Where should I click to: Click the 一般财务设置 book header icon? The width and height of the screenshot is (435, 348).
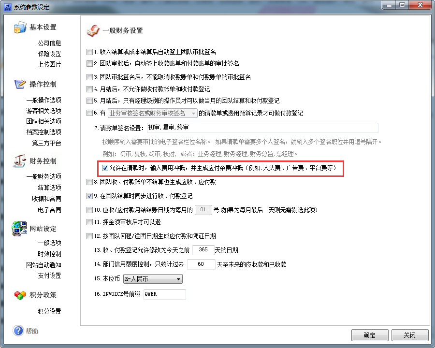coord(93,31)
